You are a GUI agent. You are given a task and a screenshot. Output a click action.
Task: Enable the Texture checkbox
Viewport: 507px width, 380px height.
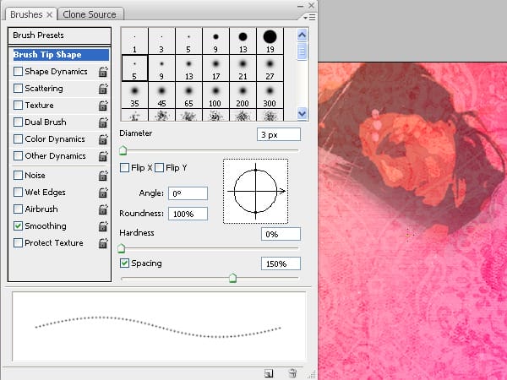pos(18,105)
